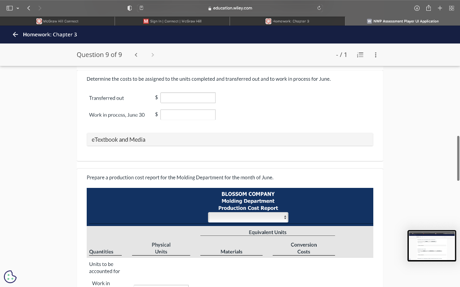
Task: Open the privacy shield icon
Action: point(129,8)
